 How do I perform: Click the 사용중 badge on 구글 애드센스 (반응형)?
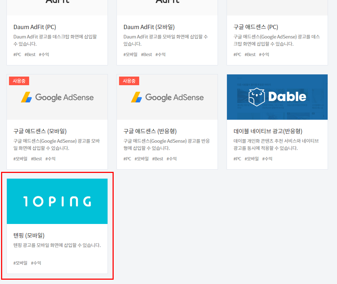point(129,81)
